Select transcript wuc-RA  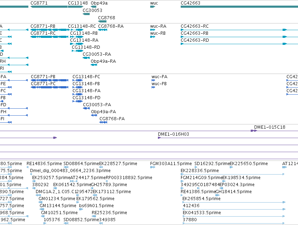(158, 26)
